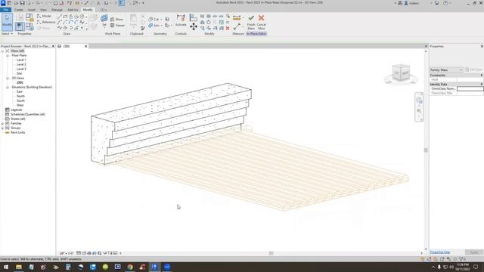Close the Project Browser panel
Screen dimensions: 484x272
53,46
